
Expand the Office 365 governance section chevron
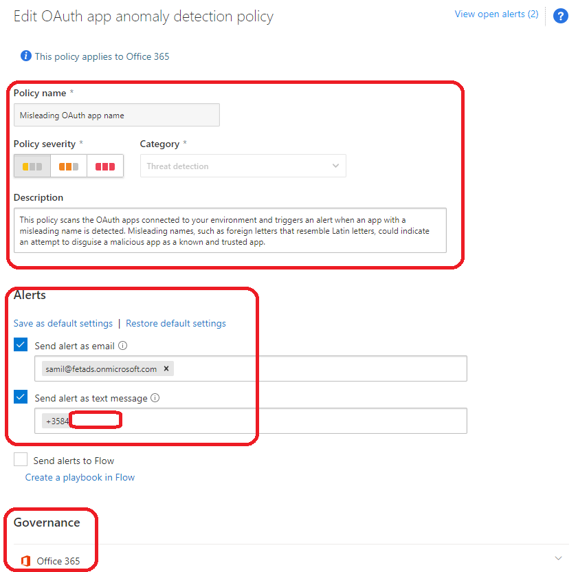pyautogui.click(x=558, y=558)
